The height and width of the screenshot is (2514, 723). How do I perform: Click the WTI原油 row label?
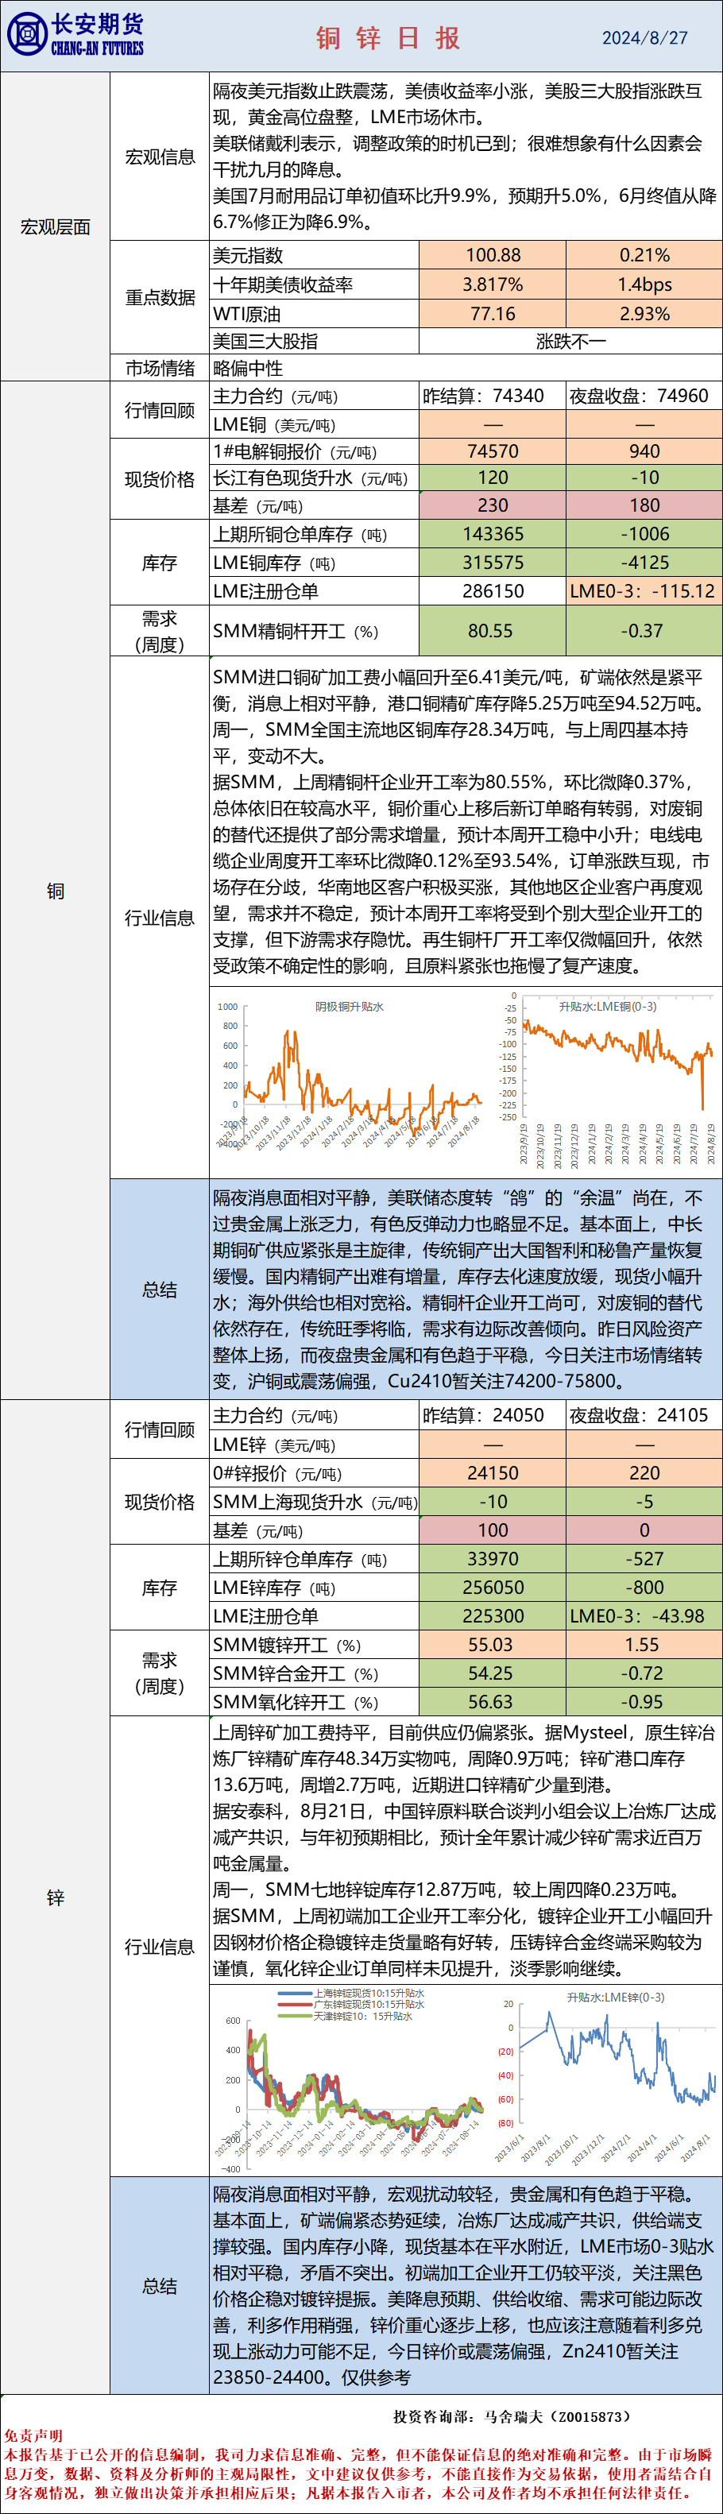pos(247,313)
